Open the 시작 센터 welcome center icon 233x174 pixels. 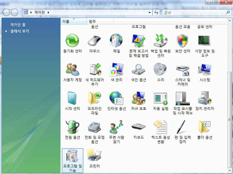pos(73,98)
